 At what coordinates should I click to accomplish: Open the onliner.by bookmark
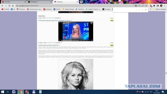pos(48,9)
